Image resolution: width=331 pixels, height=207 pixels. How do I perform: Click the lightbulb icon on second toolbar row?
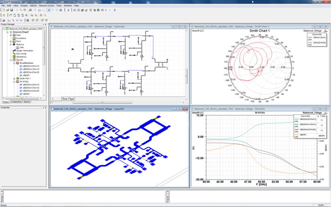[x=4, y=15]
